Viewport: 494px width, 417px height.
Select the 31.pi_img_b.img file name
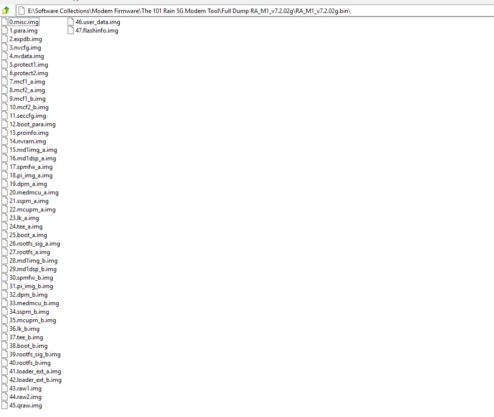[31, 286]
